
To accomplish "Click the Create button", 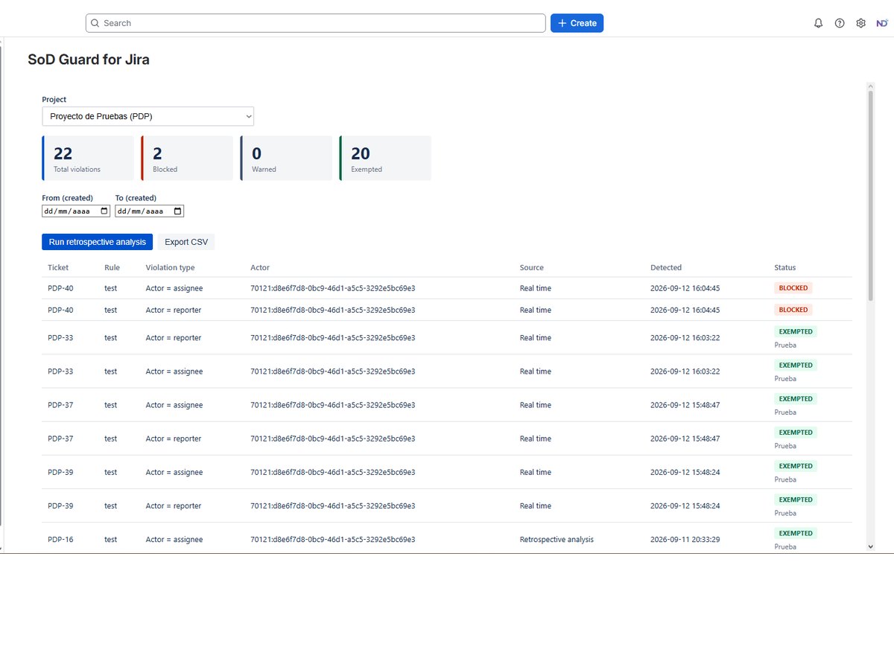I will coord(577,23).
